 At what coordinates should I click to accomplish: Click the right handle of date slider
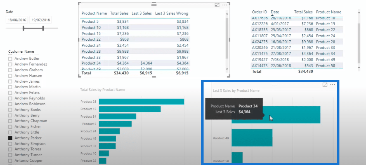(43, 28)
